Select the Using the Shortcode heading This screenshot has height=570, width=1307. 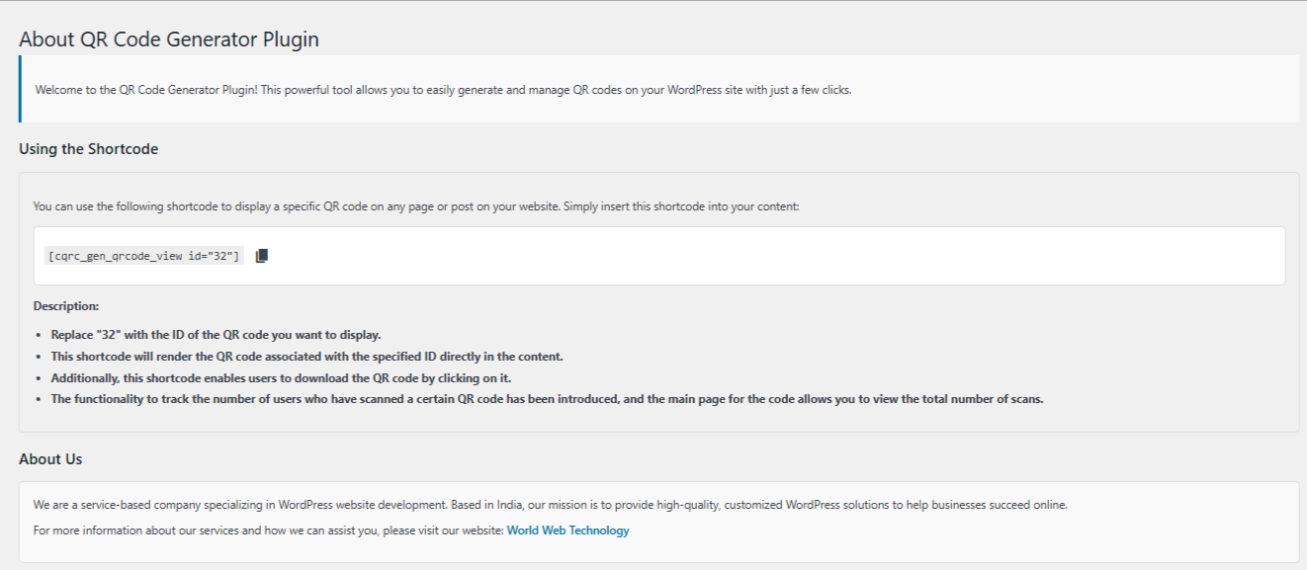(89, 149)
